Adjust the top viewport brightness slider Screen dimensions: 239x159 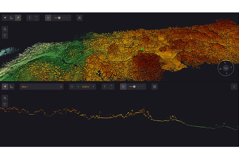tap(59, 18)
